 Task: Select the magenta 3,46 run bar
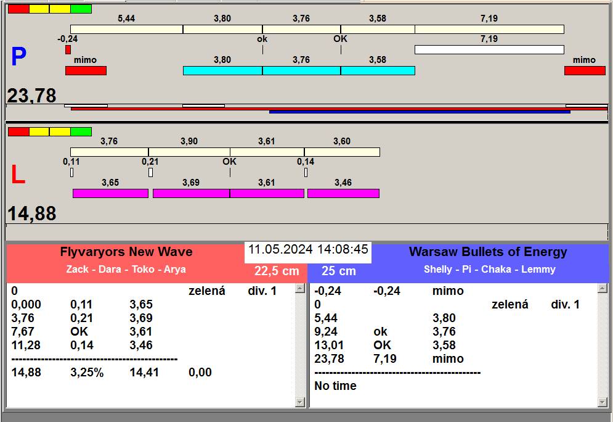pos(343,193)
